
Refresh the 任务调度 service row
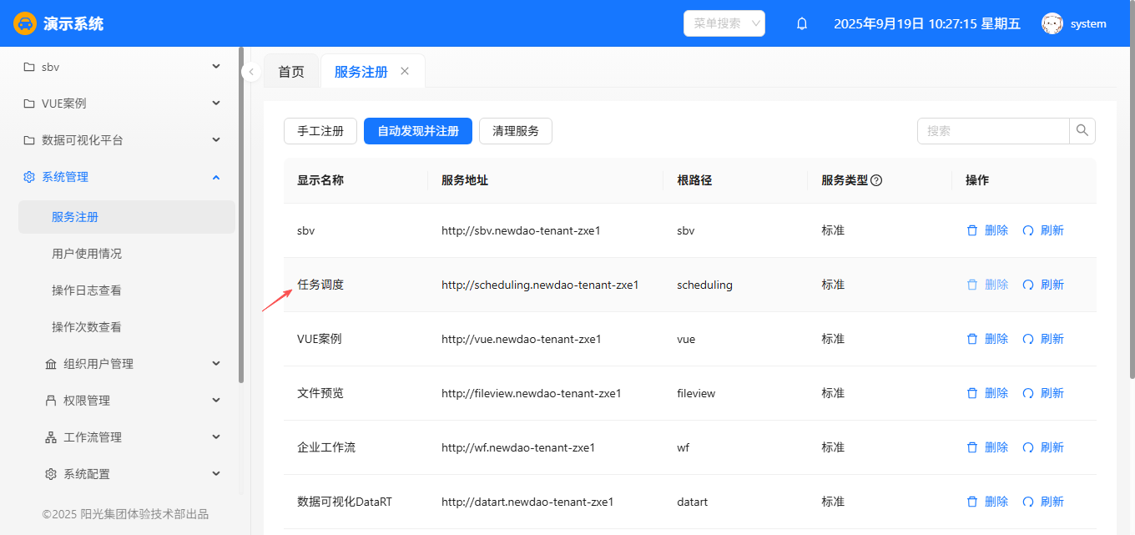1043,285
